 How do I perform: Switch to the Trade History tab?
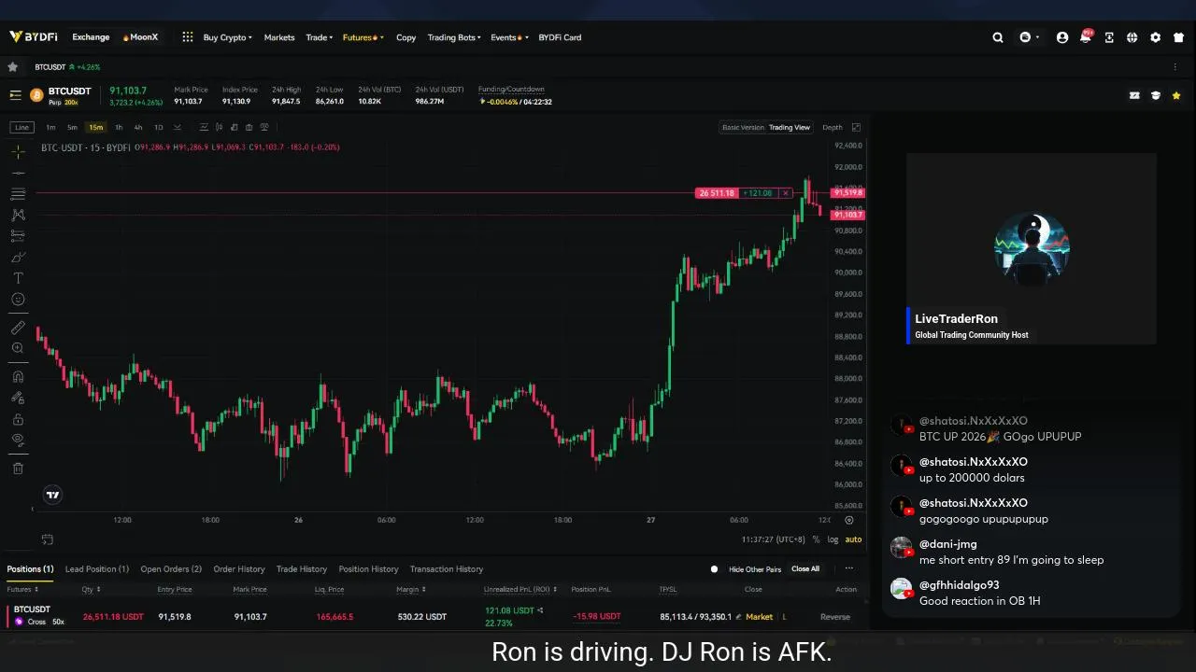point(302,569)
